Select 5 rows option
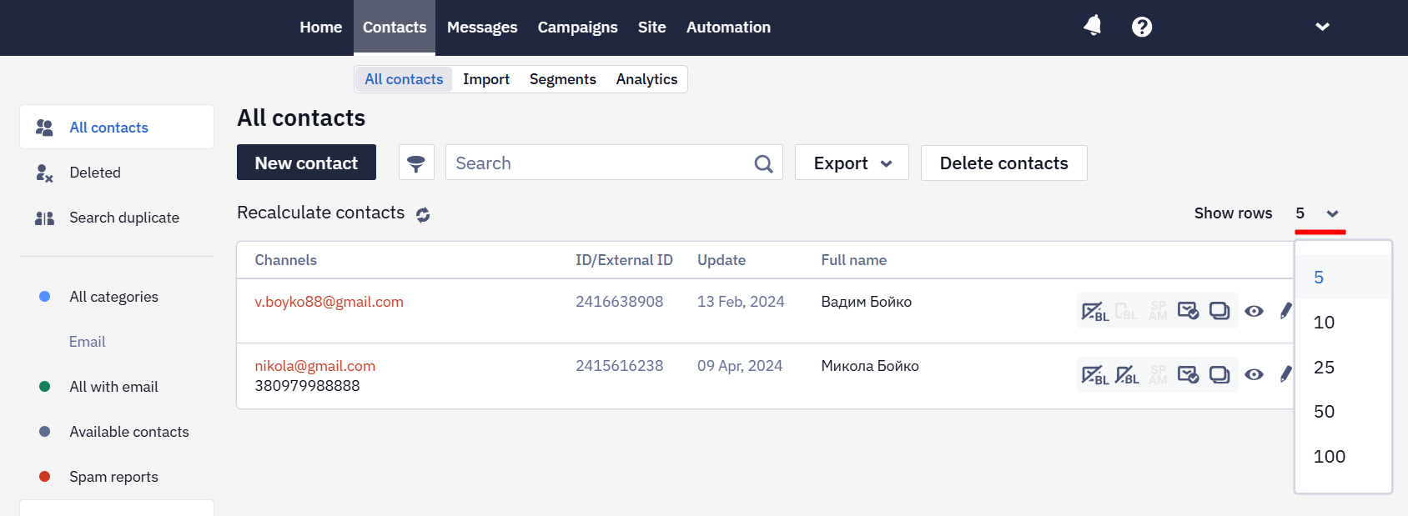 [x=1343, y=278]
